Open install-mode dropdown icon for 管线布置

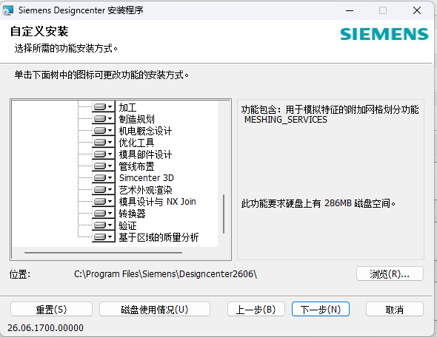tap(104, 166)
